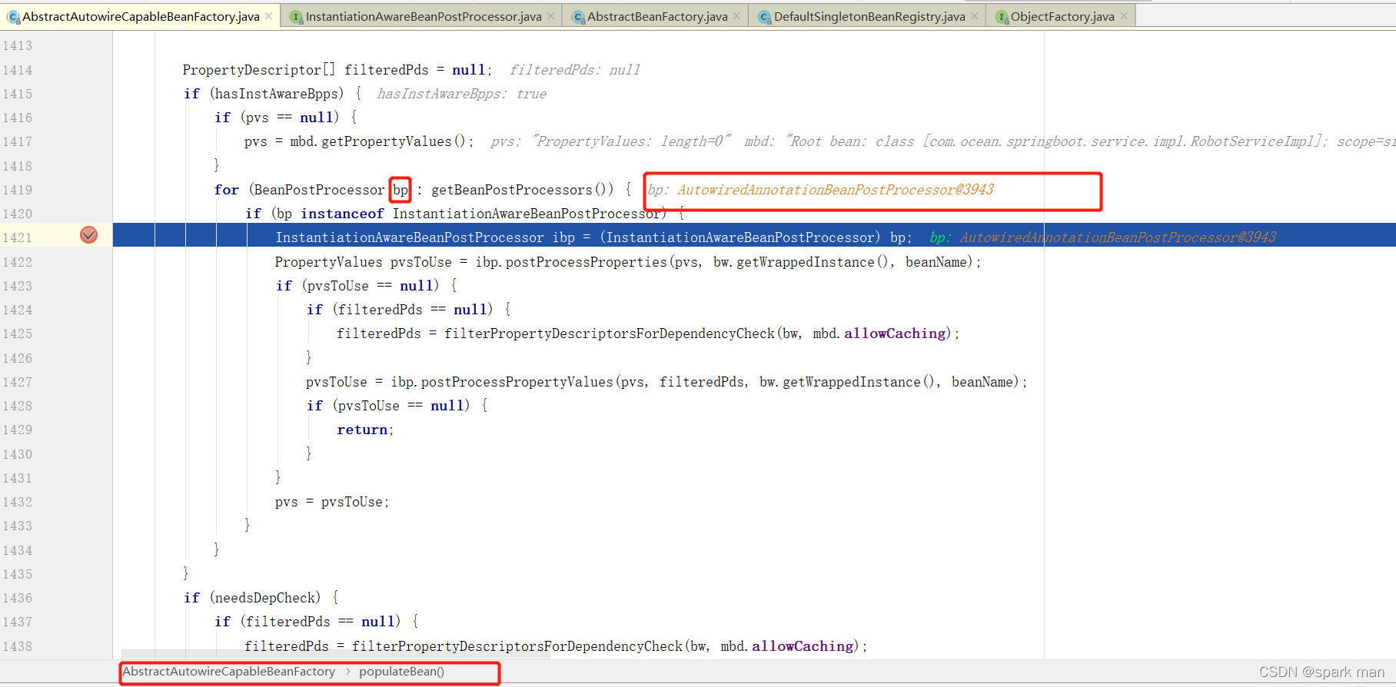Close ObjectFactory.java tab
Screen dimensions: 1396x687
coord(1124,16)
